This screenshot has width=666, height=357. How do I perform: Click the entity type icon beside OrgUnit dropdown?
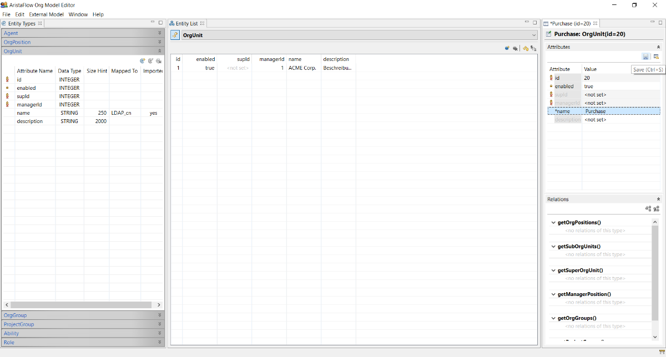coord(175,35)
